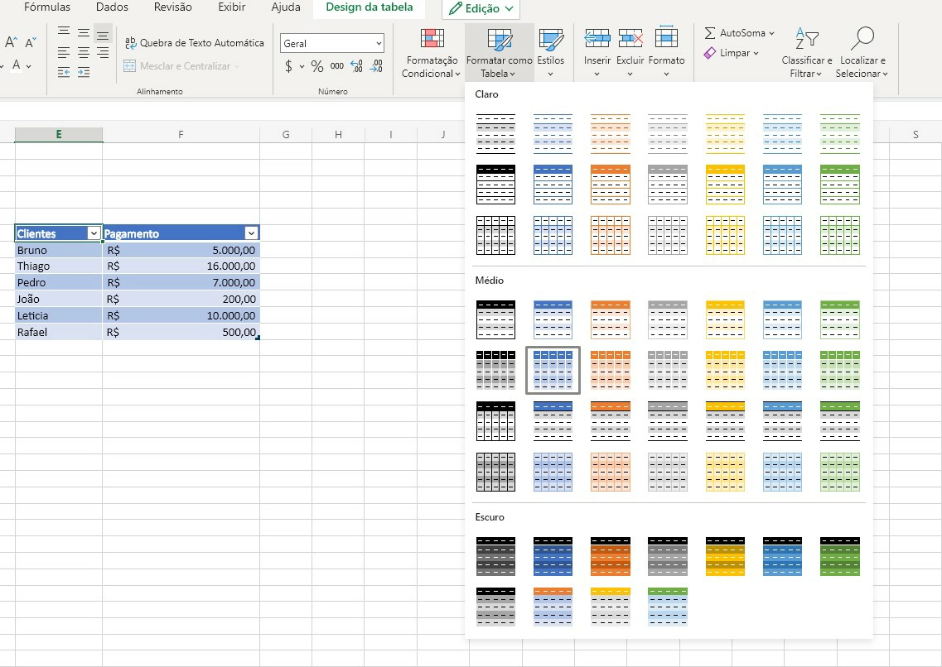Click the increase indent icon
The width and height of the screenshot is (942, 667).
[84, 73]
